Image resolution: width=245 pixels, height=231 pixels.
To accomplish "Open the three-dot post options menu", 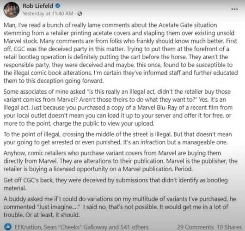I will 234,9.
